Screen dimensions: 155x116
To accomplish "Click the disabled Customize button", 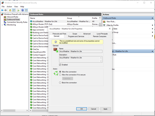I will click(x=67, y=78).
